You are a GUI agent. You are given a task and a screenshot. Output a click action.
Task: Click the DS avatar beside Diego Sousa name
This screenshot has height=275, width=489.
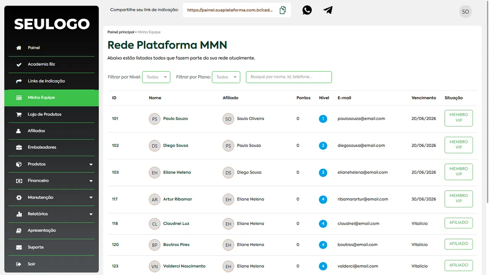155,146
